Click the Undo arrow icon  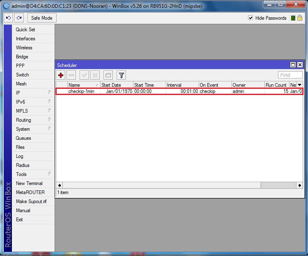tap(9, 18)
